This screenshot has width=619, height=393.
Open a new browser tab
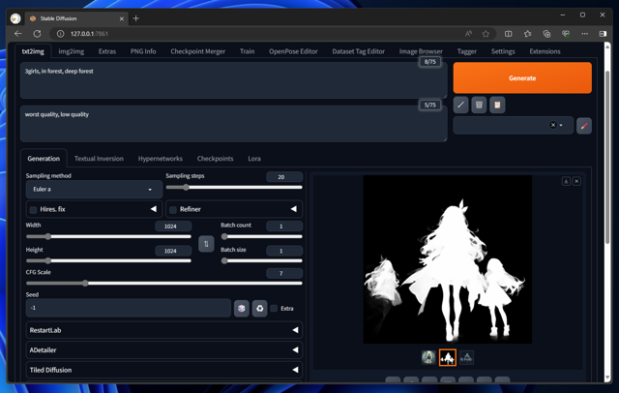(135, 18)
